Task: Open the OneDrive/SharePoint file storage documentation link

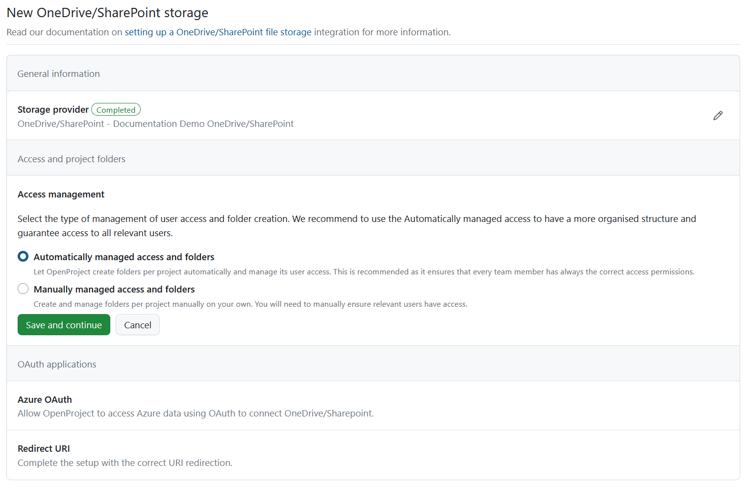Action: 218,32
